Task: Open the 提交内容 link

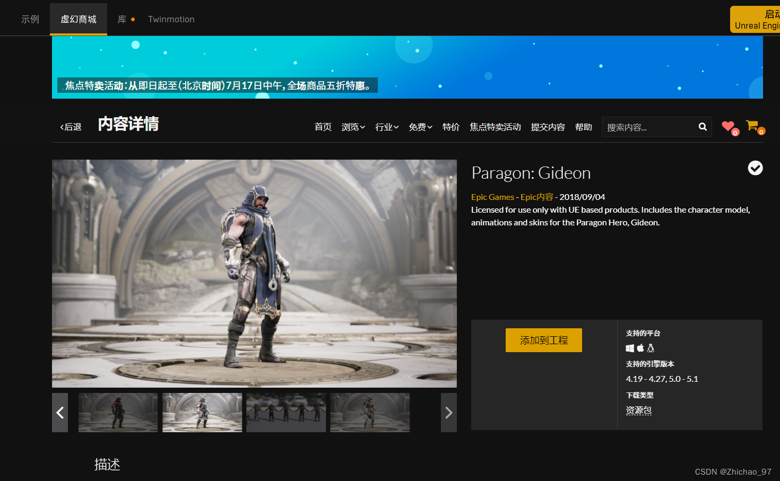Action: pos(548,127)
